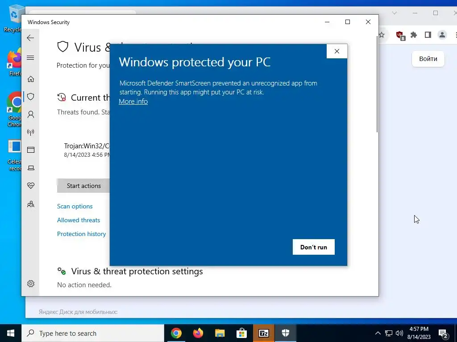Click the Войти button in Chrome
The image size is (457, 342).
pyautogui.click(x=428, y=59)
